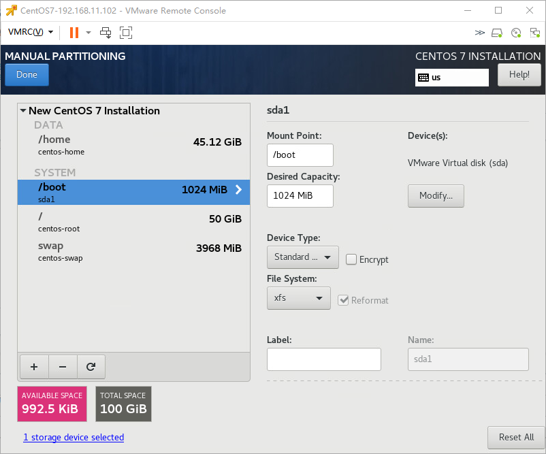This screenshot has width=546, height=454.
Task: Maximize the Remote Console window
Action: coord(498,10)
